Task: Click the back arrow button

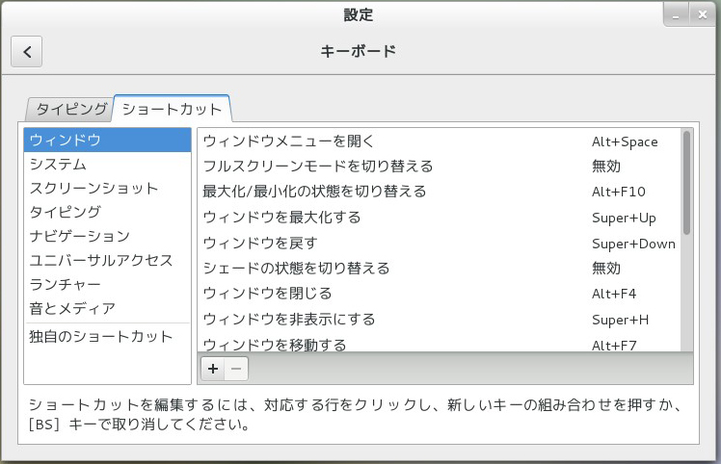Action: pos(27,52)
